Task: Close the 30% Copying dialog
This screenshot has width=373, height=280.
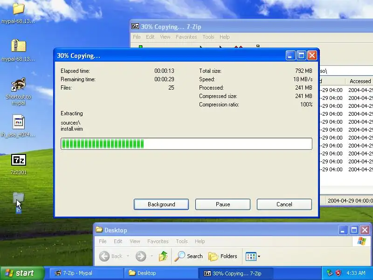Action: [312, 56]
